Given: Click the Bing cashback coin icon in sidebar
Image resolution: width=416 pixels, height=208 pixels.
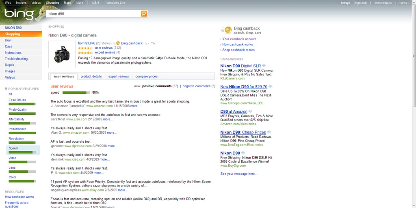Looking at the screenshot, I should coord(226,30).
